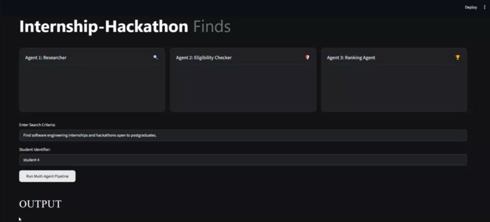Click the Deploy button
The width and height of the screenshot is (490, 222).
[471, 7]
